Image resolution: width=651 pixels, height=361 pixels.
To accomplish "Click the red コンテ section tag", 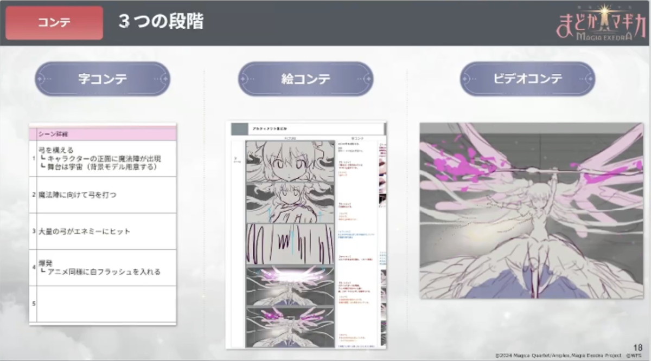I will 54,23.
